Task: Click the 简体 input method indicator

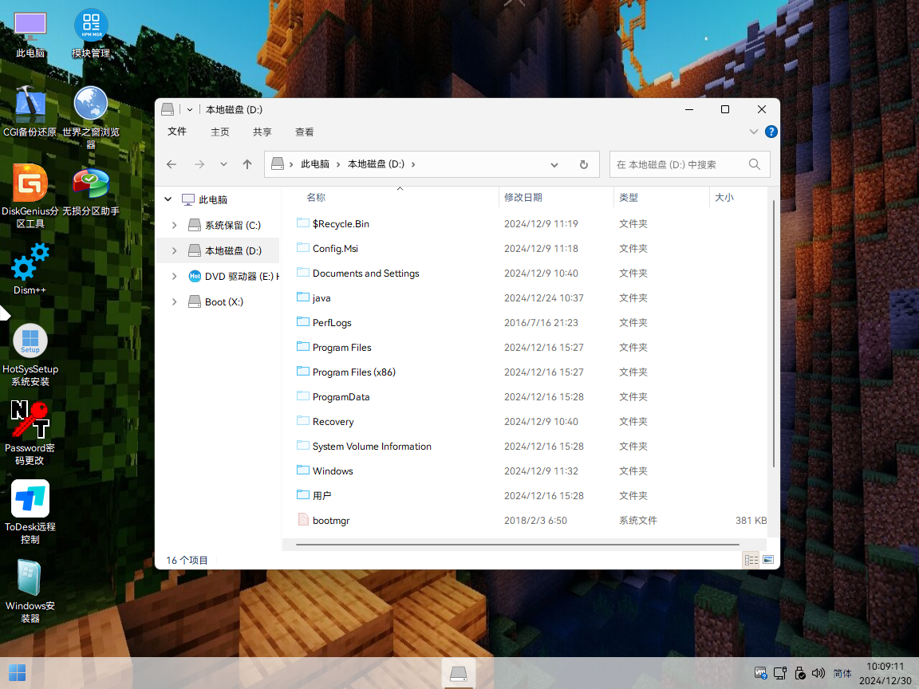Action: point(842,674)
